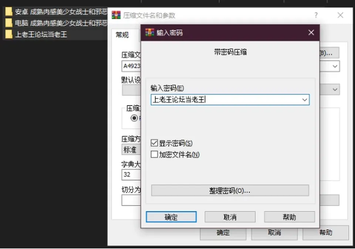The image size is (355, 249).
Task: Open the dictionary size 32 dropdown
Action: [131, 174]
